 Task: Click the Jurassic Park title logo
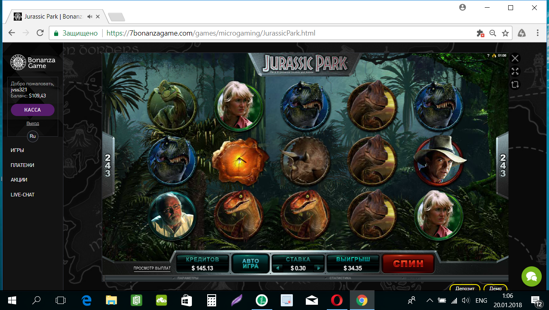305,64
